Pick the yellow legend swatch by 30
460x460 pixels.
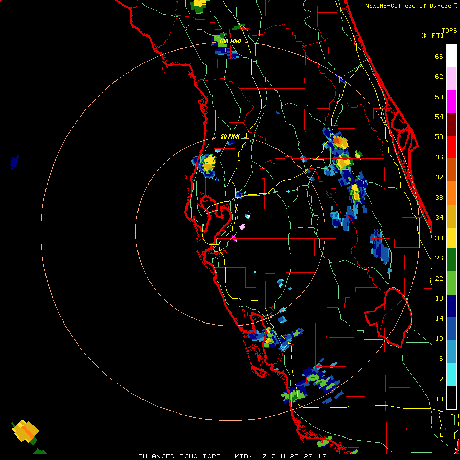[x=451, y=238]
